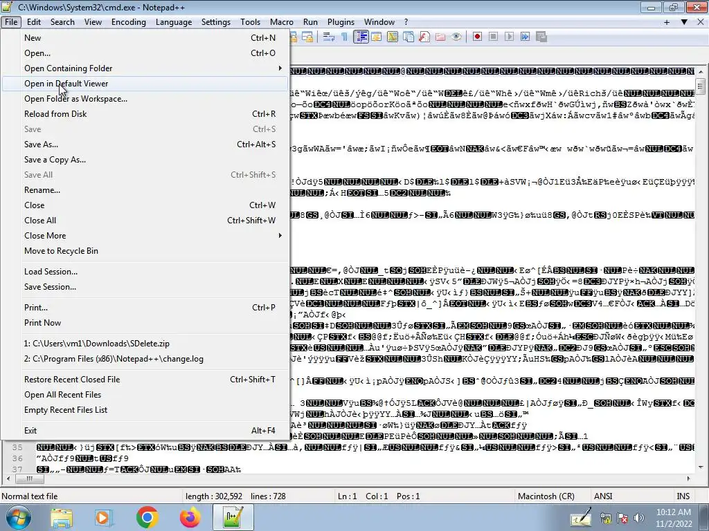709x531 pixels.
Task: Toggle file Monitoring eye icon
Action: (x=456, y=37)
